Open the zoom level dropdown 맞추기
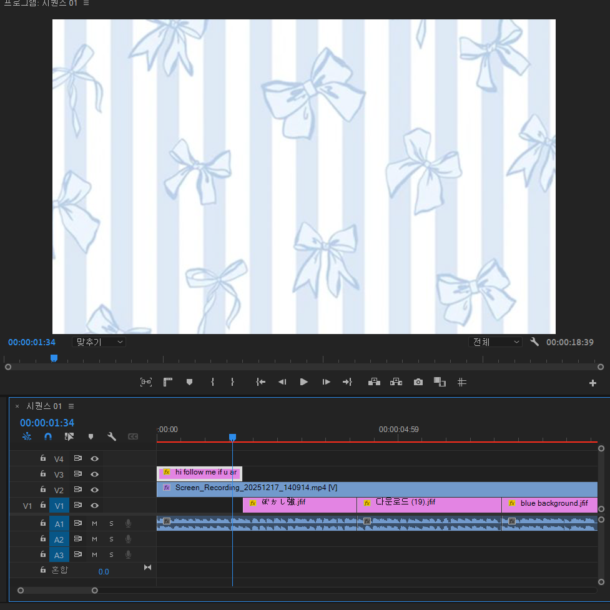 (99, 342)
